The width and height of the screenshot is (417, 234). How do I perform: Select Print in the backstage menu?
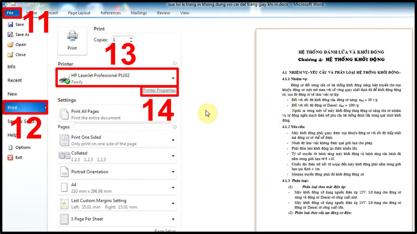point(25,107)
